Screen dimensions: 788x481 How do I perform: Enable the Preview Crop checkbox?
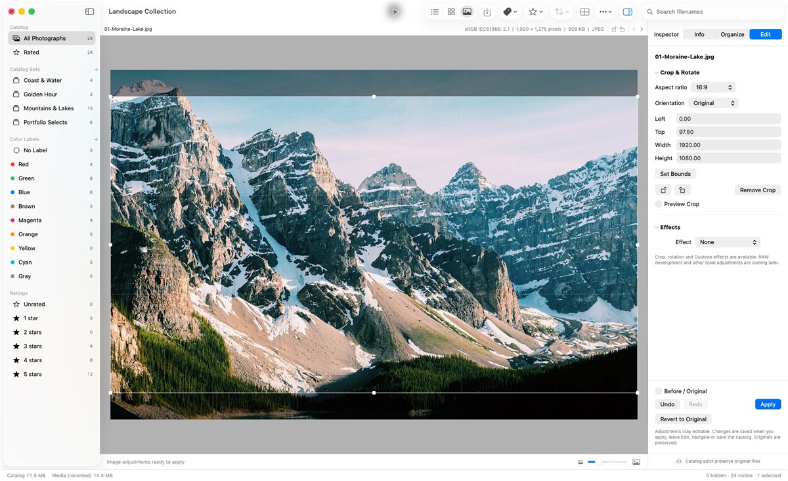[x=659, y=204]
